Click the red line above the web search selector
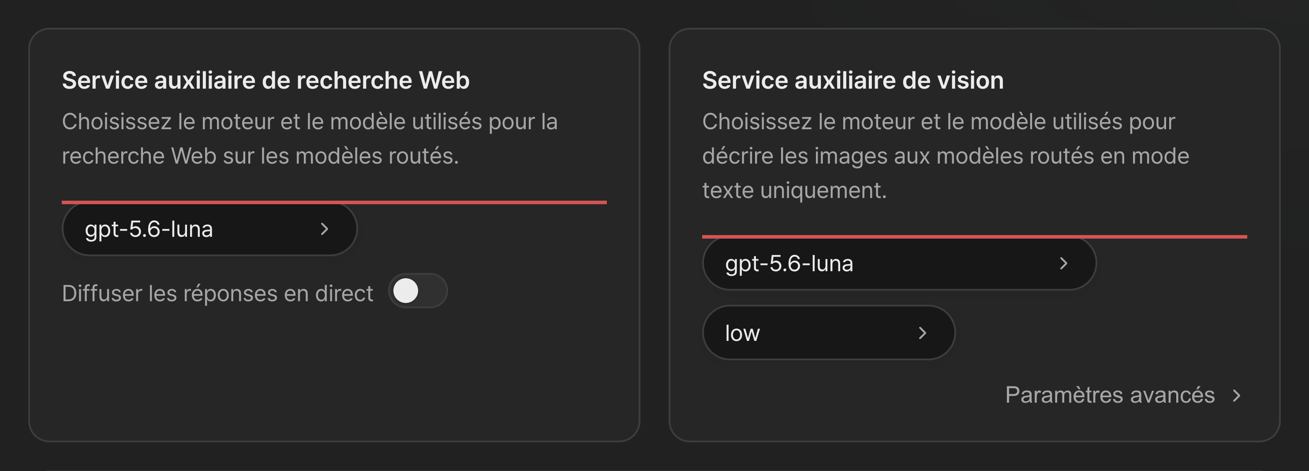Image resolution: width=1309 pixels, height=471 pixels. (334, 202)
